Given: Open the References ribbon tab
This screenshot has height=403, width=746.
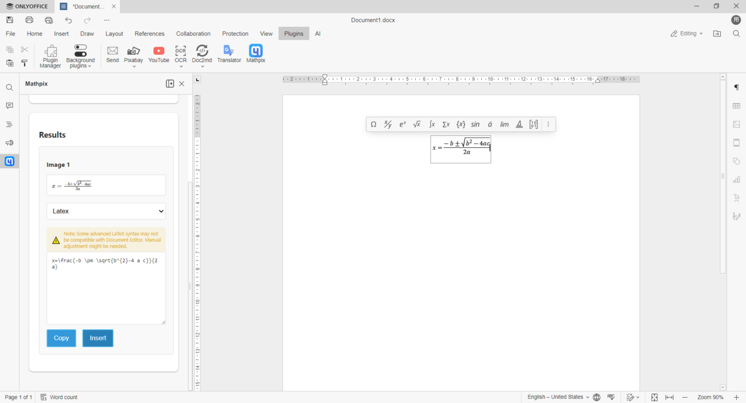Looking at the screenshot, I should (x=149, y=33).
